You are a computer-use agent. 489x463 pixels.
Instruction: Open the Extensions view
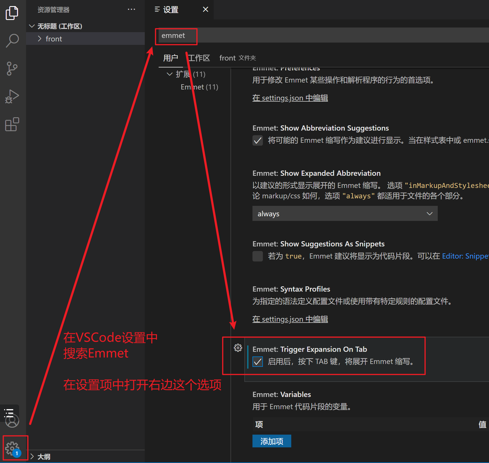point(12,124)
